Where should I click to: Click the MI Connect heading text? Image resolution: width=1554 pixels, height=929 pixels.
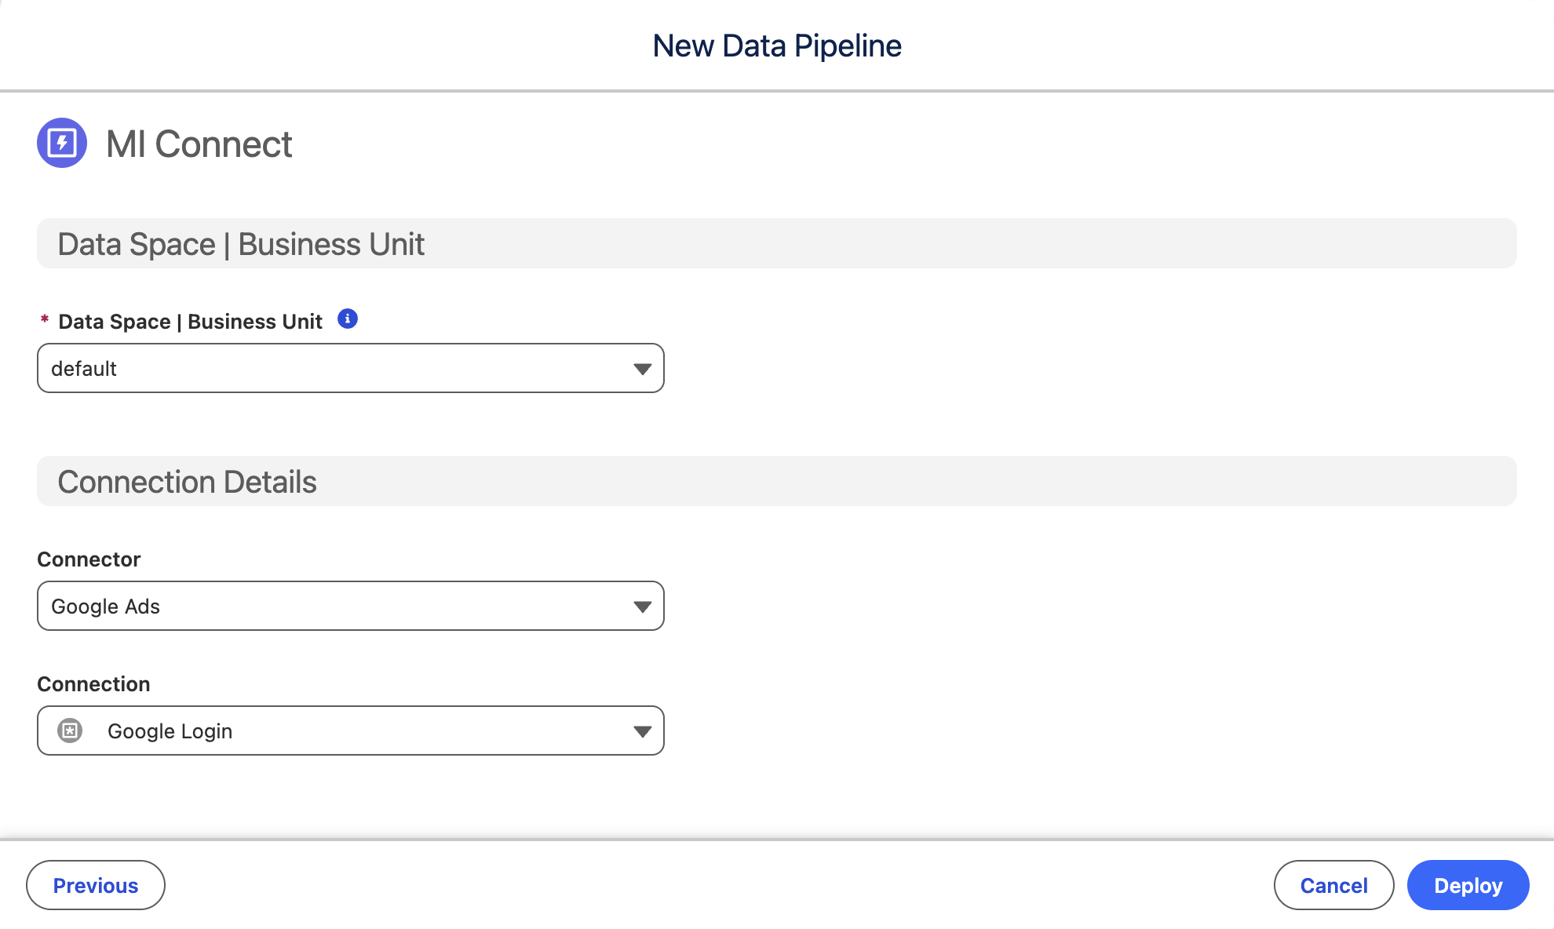coord(199,144)
